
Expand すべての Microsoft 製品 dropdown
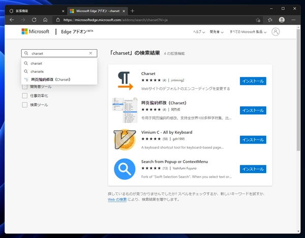[248, 32]
